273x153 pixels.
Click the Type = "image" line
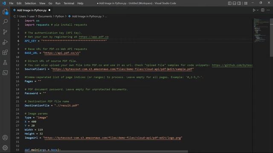tap(36, 117)
